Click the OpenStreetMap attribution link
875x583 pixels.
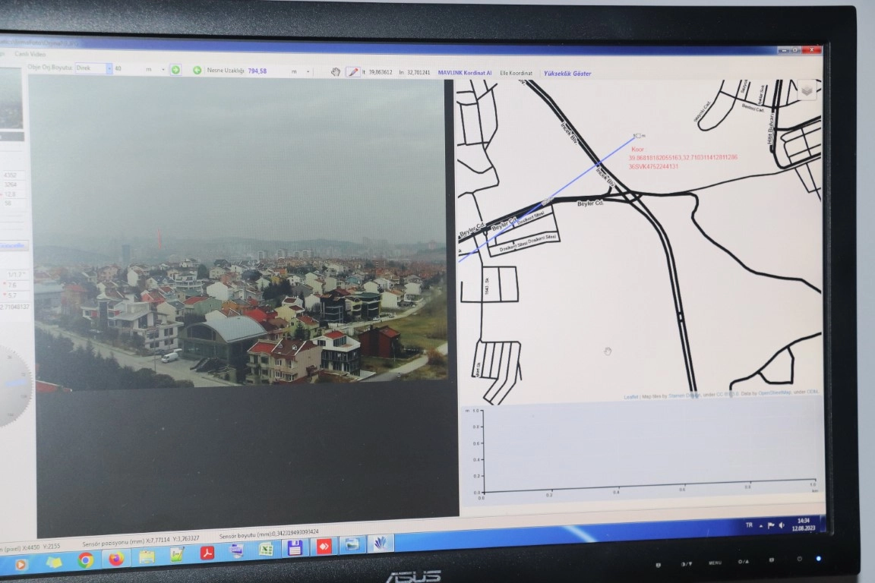tap(775, 392)
